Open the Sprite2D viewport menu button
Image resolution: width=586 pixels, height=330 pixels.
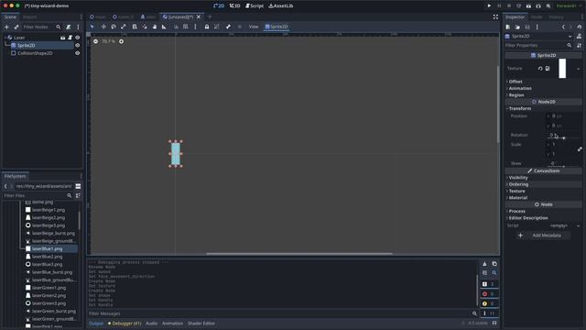(x=277, y=27)
